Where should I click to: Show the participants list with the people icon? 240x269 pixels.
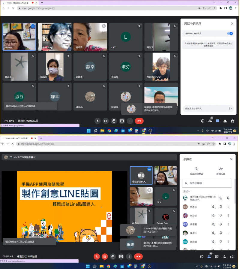[211, 121]
